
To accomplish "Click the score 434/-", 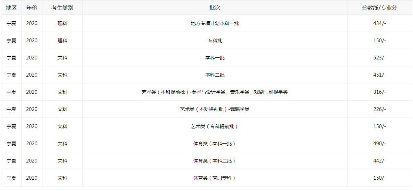I will pyautogui.click(x=379, y=23).
